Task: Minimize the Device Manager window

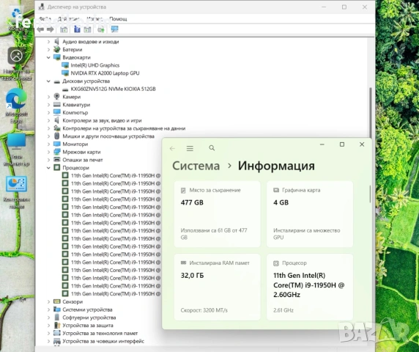Action: pos(324,7)
